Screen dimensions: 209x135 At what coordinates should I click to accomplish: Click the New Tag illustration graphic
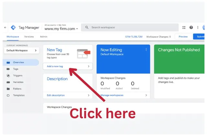click(x=83, y=53)
